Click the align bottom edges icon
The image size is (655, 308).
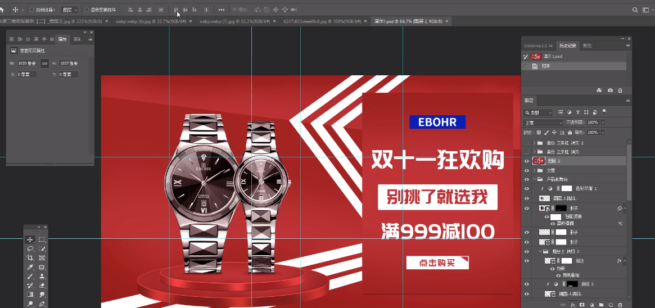coord(194,10)
